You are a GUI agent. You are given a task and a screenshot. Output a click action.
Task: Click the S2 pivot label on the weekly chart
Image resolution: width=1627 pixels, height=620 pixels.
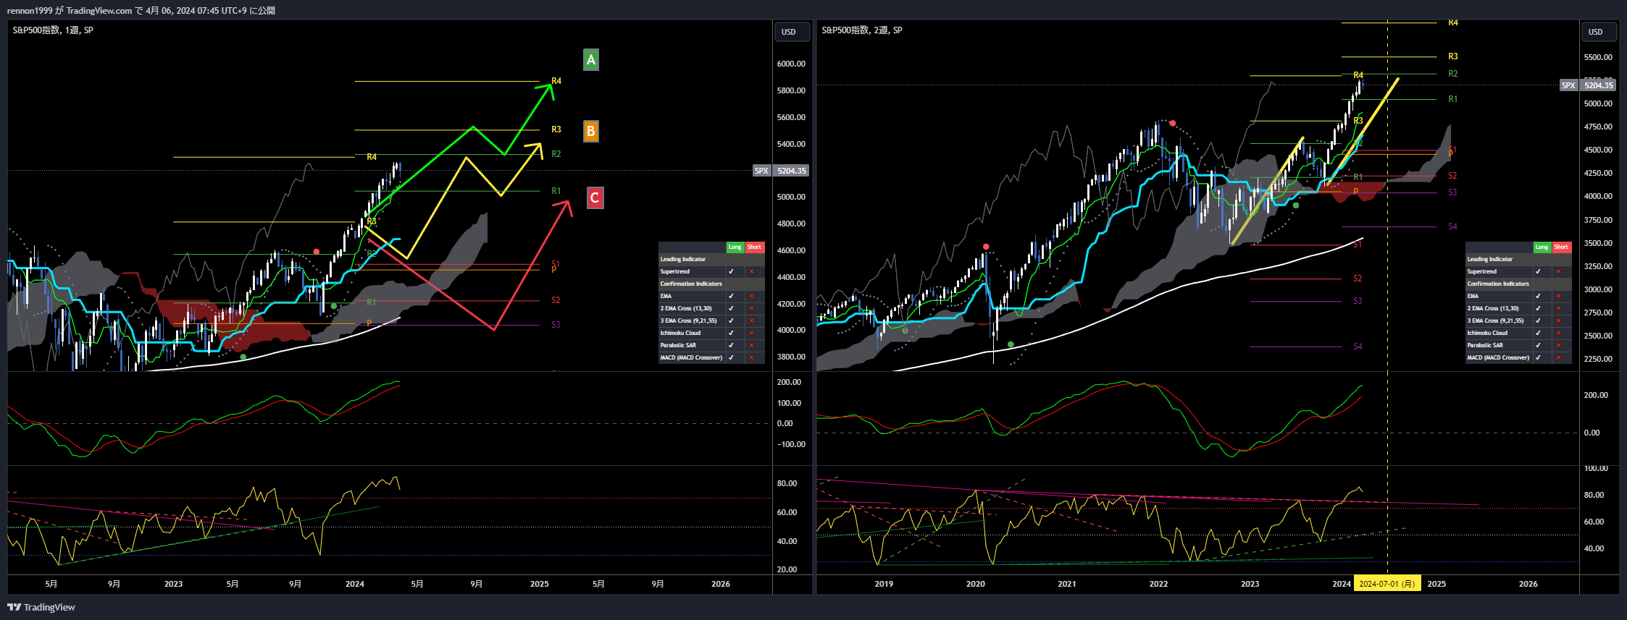coord(556,300)
